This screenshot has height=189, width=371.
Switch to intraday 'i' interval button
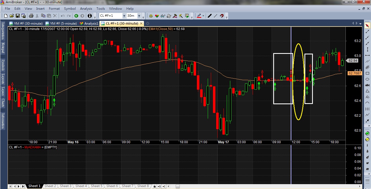click(x=367, y=145)
